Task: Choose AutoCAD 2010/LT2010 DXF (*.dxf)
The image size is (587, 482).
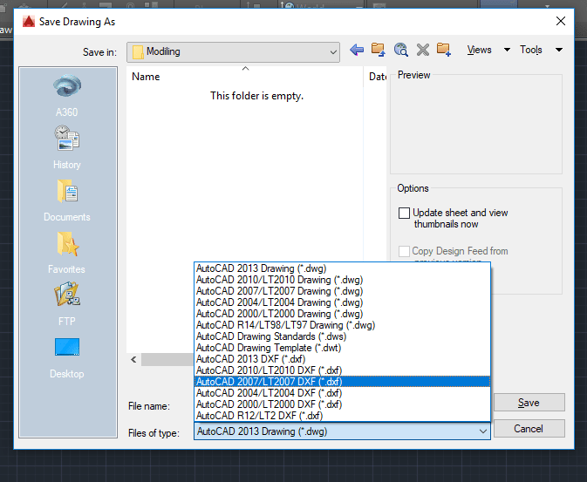Action: 342,370
